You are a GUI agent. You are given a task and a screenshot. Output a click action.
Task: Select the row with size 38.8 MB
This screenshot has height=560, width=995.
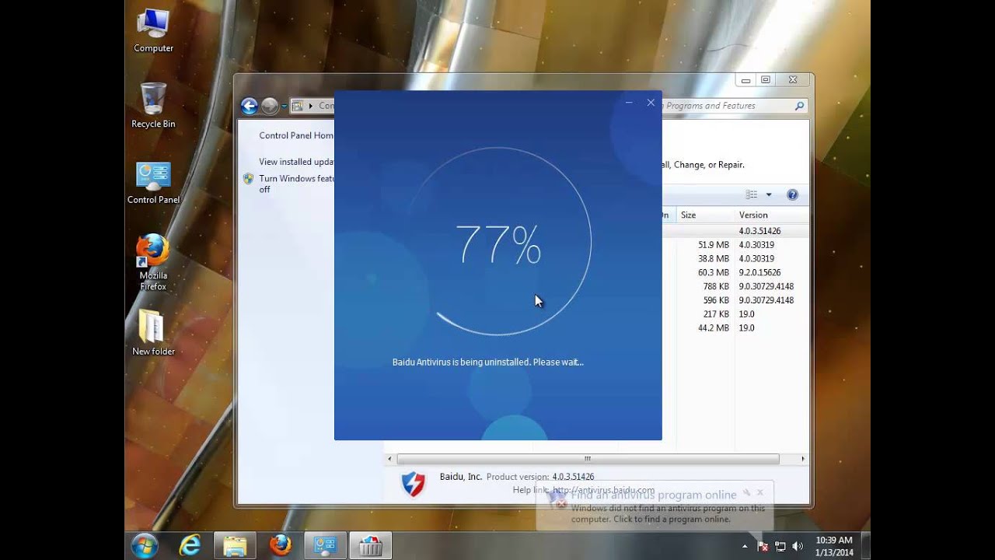click(x=714, y=259)
